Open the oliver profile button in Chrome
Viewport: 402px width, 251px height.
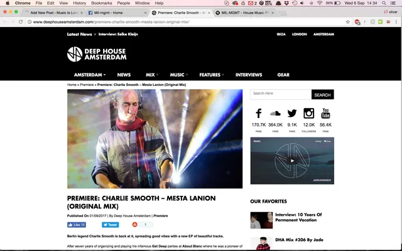391,12
